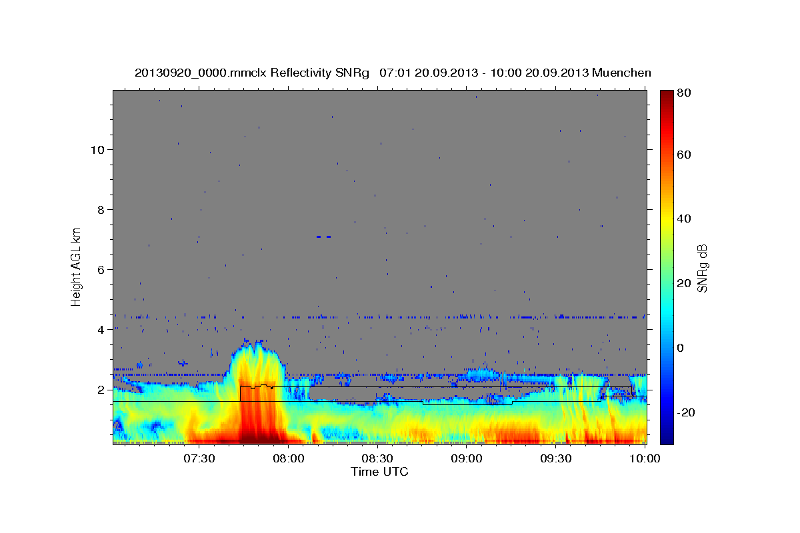Click the colorbar value 40
Screen dimensions: 800x533
[683, 219]
